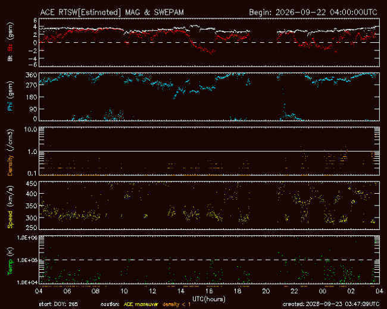Click the '(/cm3)' density unit label
387x309 pixels.
click(10, 140)
